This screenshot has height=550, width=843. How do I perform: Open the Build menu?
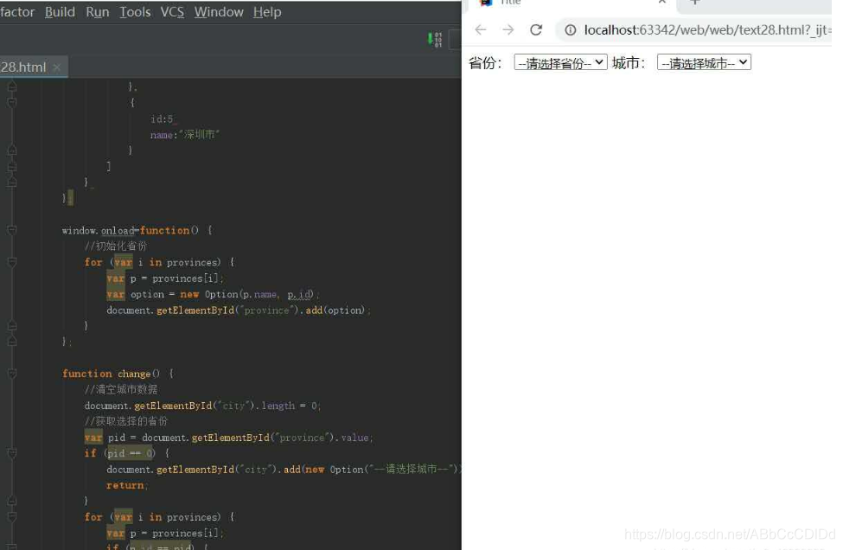pos(60,12)
